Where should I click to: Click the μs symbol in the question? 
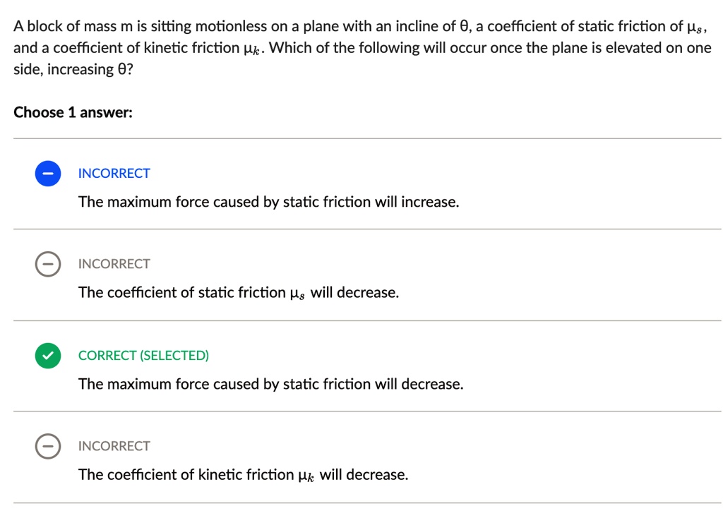point(695,28)
